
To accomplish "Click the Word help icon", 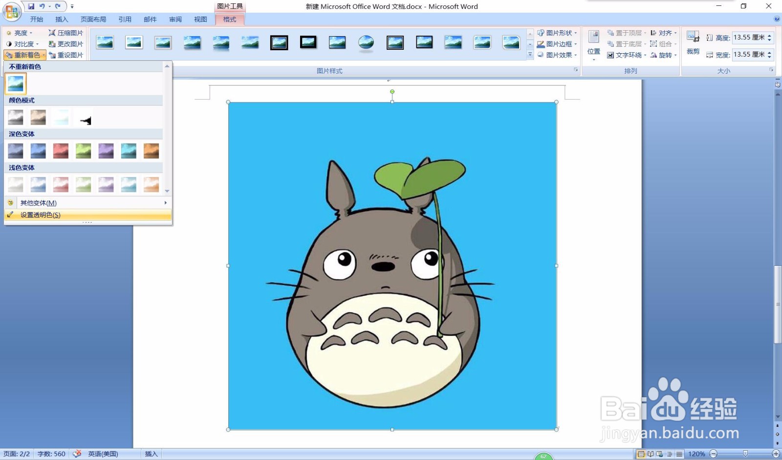I will click(x=777, y=19).
